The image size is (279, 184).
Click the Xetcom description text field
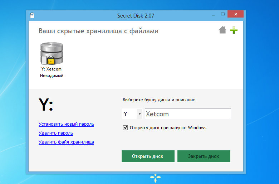188,114
